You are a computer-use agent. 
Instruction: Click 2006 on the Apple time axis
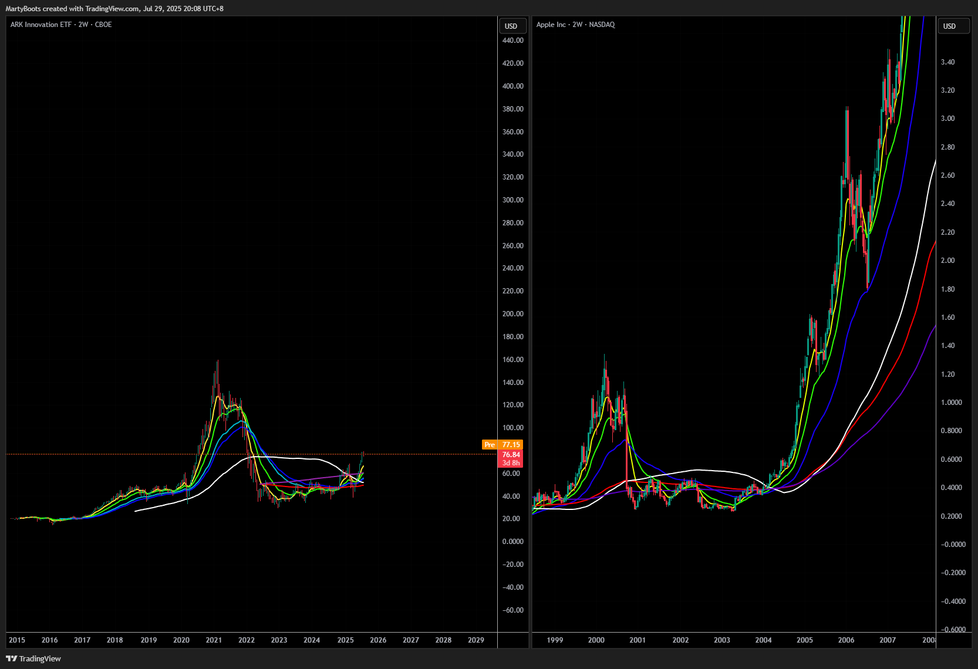pos(846,640)
